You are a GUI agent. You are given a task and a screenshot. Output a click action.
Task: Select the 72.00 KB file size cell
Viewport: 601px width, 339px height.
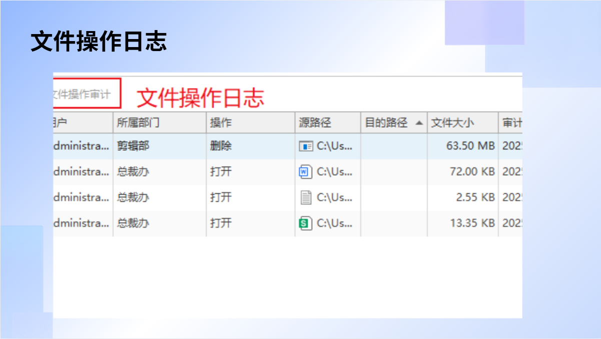point(472,172)
